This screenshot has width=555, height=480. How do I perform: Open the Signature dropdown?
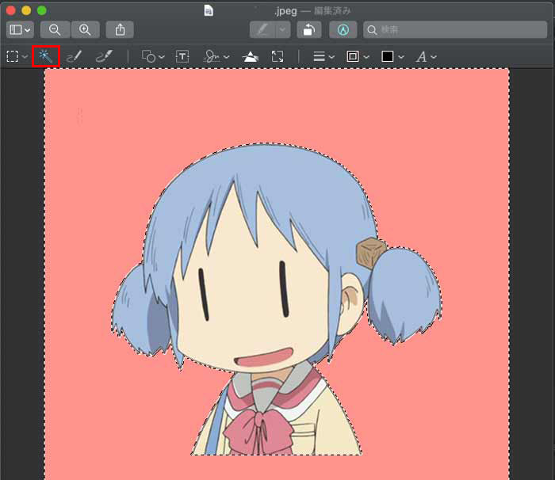216,56
